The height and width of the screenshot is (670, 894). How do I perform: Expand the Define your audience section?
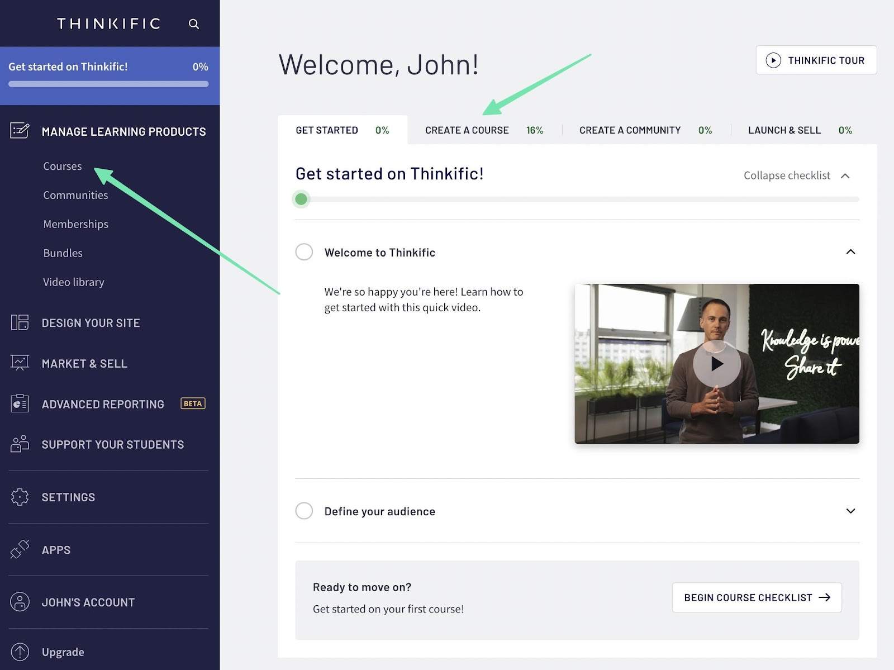click(850, 511)
